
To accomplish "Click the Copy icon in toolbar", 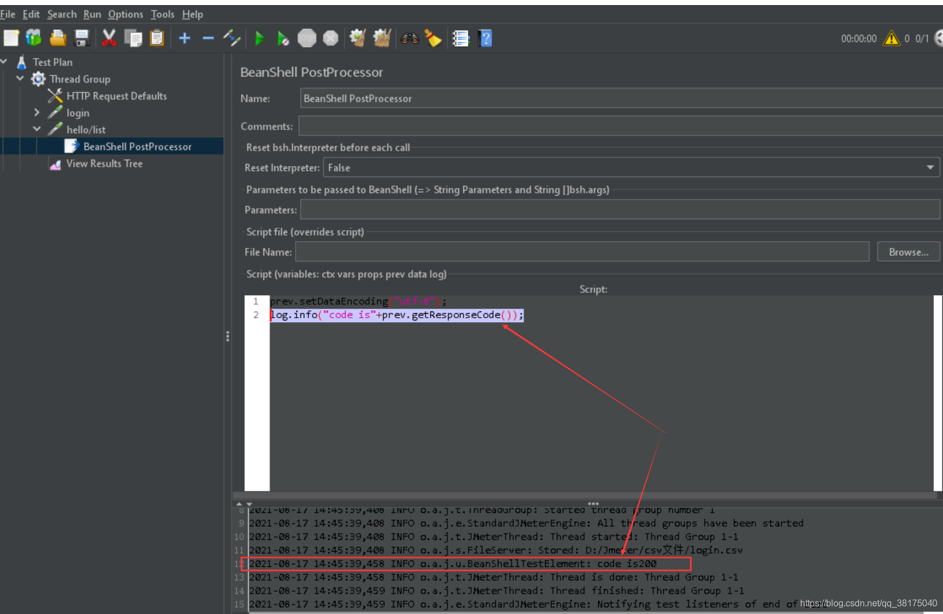I will pyautogui.click(x=133, y=38).
